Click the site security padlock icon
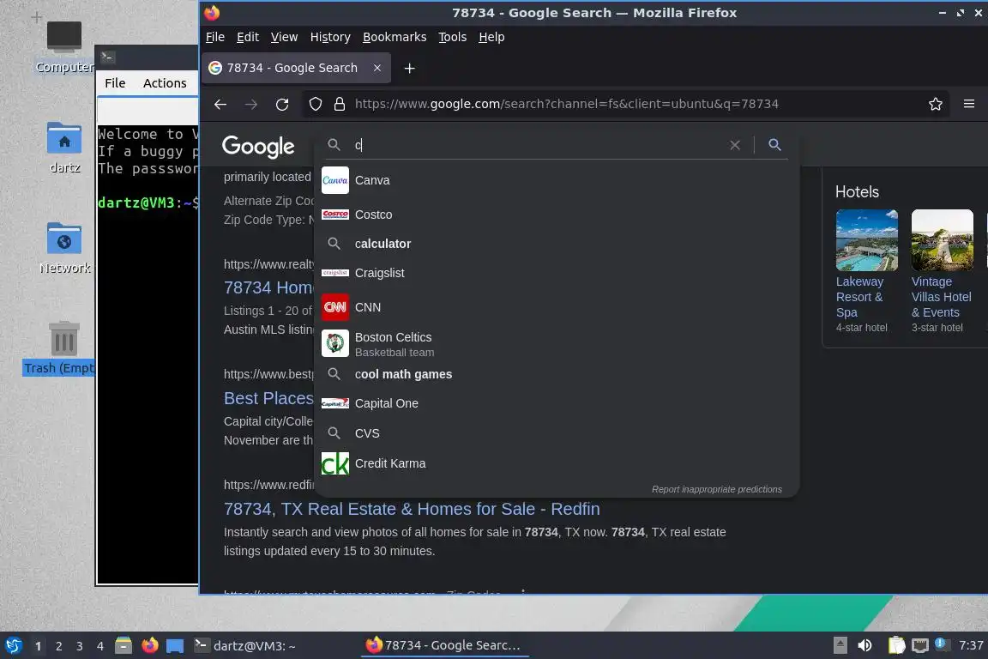This screenshot has width=988, height=659. coord(339,104)
